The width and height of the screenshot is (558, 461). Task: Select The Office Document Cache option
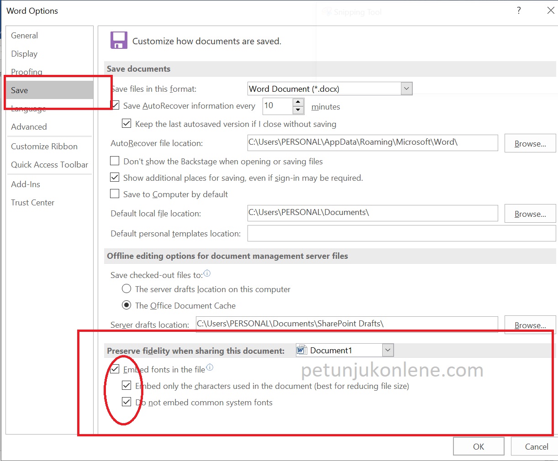point(126,305)
